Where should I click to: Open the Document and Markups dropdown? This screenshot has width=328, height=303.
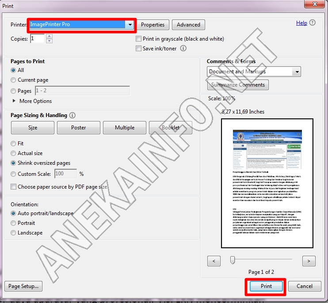point(254,72)
